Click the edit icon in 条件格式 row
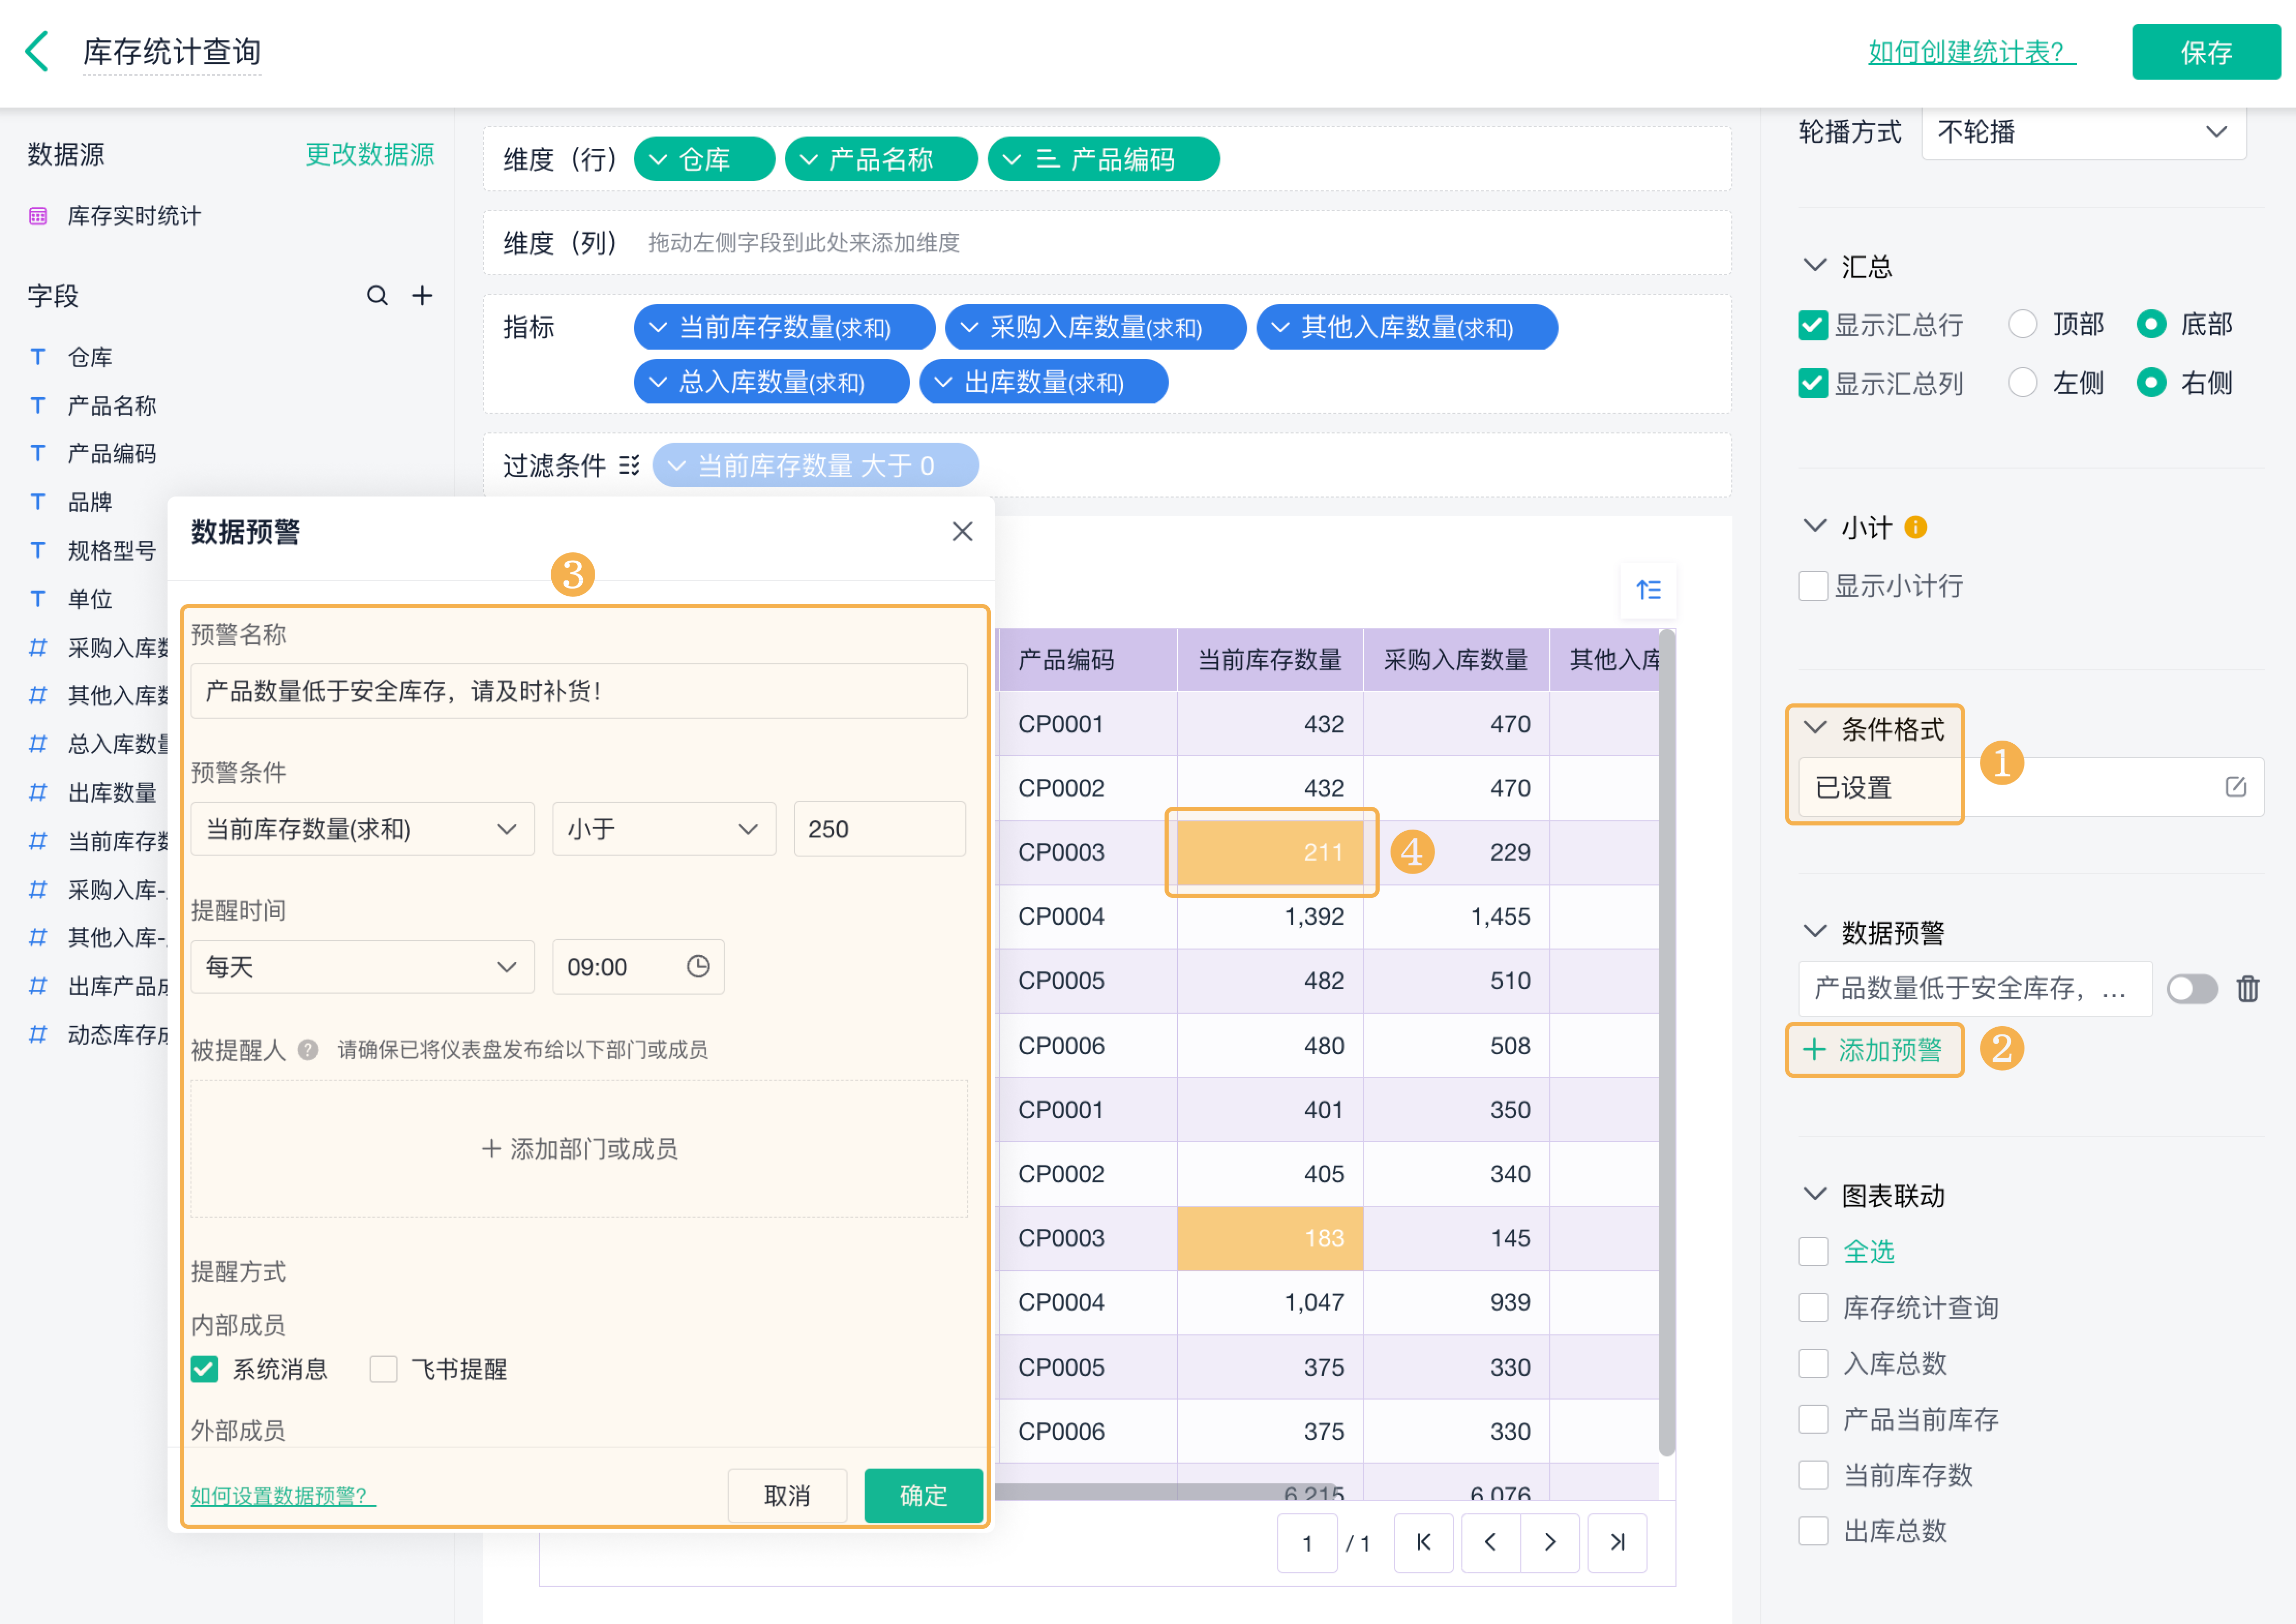The height and width of the screenshot is (1624, 2296). tap(2235, 787)
